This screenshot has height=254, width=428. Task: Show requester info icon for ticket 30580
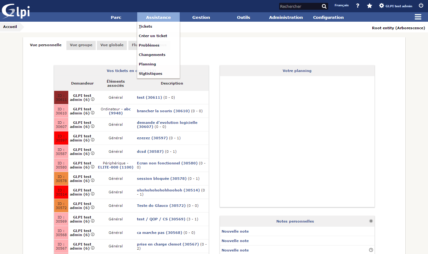coord(93,167)
